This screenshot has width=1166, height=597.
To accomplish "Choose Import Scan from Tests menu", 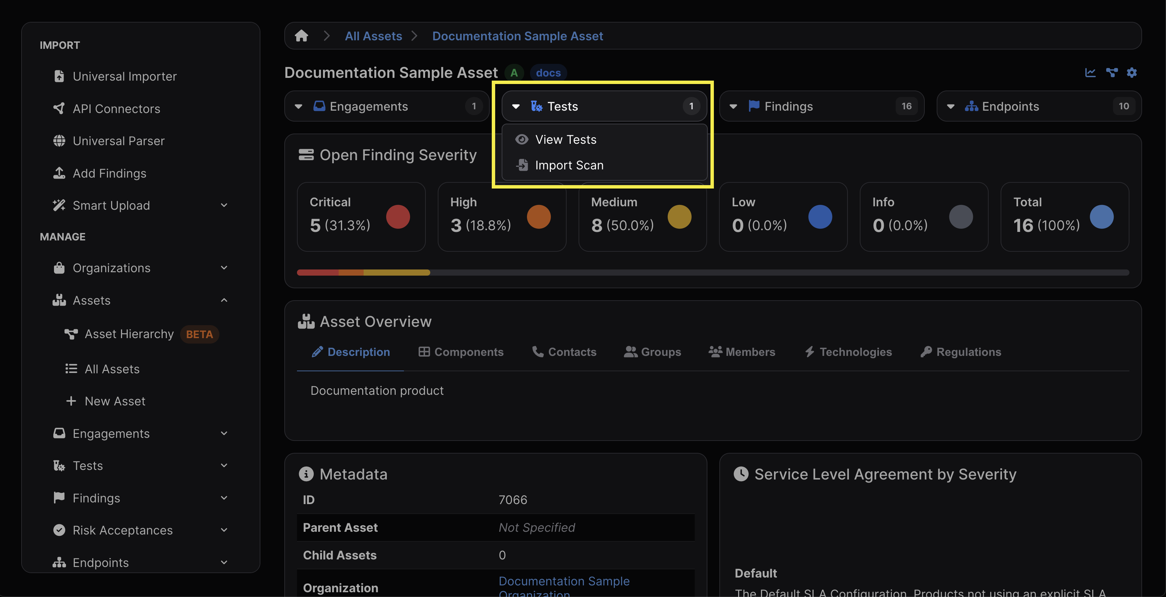I will coord(569,165).
